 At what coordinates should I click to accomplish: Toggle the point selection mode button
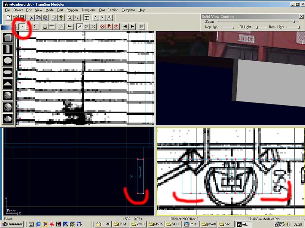(x=22, y=27)
